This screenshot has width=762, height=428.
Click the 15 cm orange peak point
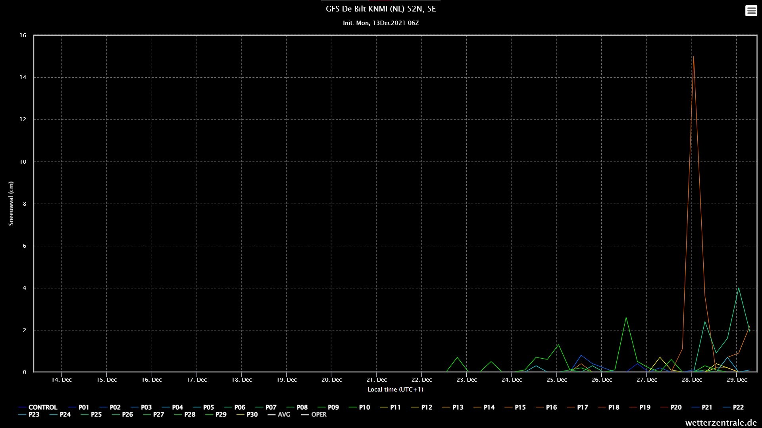point(693,57)
